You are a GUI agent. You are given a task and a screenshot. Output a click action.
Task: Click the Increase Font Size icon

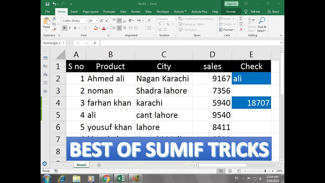[102, 21]
